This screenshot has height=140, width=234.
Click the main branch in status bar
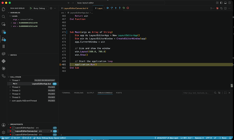coord(5,138)
